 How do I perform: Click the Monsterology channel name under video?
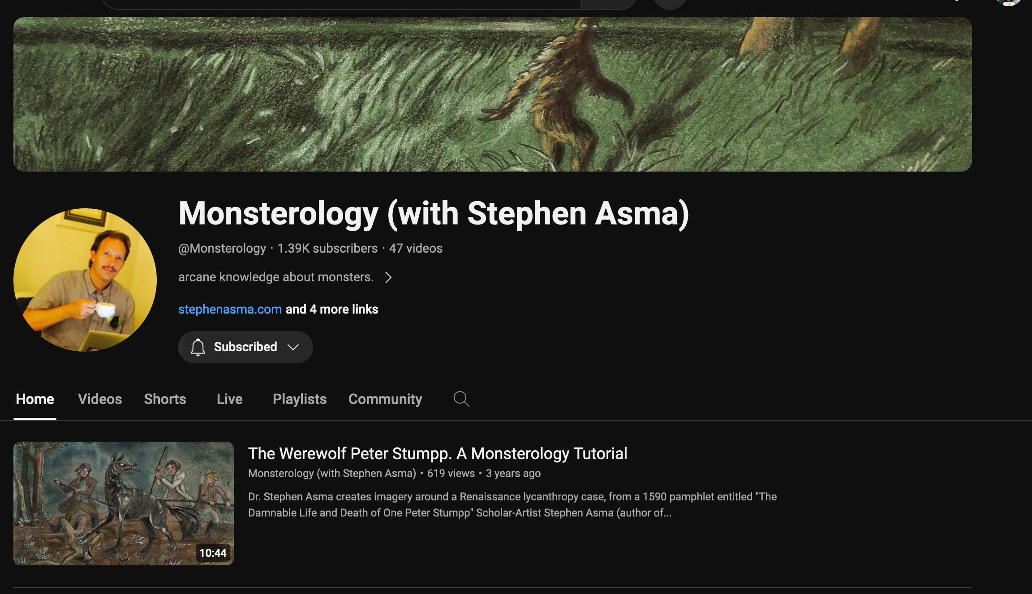click(332, 473)
